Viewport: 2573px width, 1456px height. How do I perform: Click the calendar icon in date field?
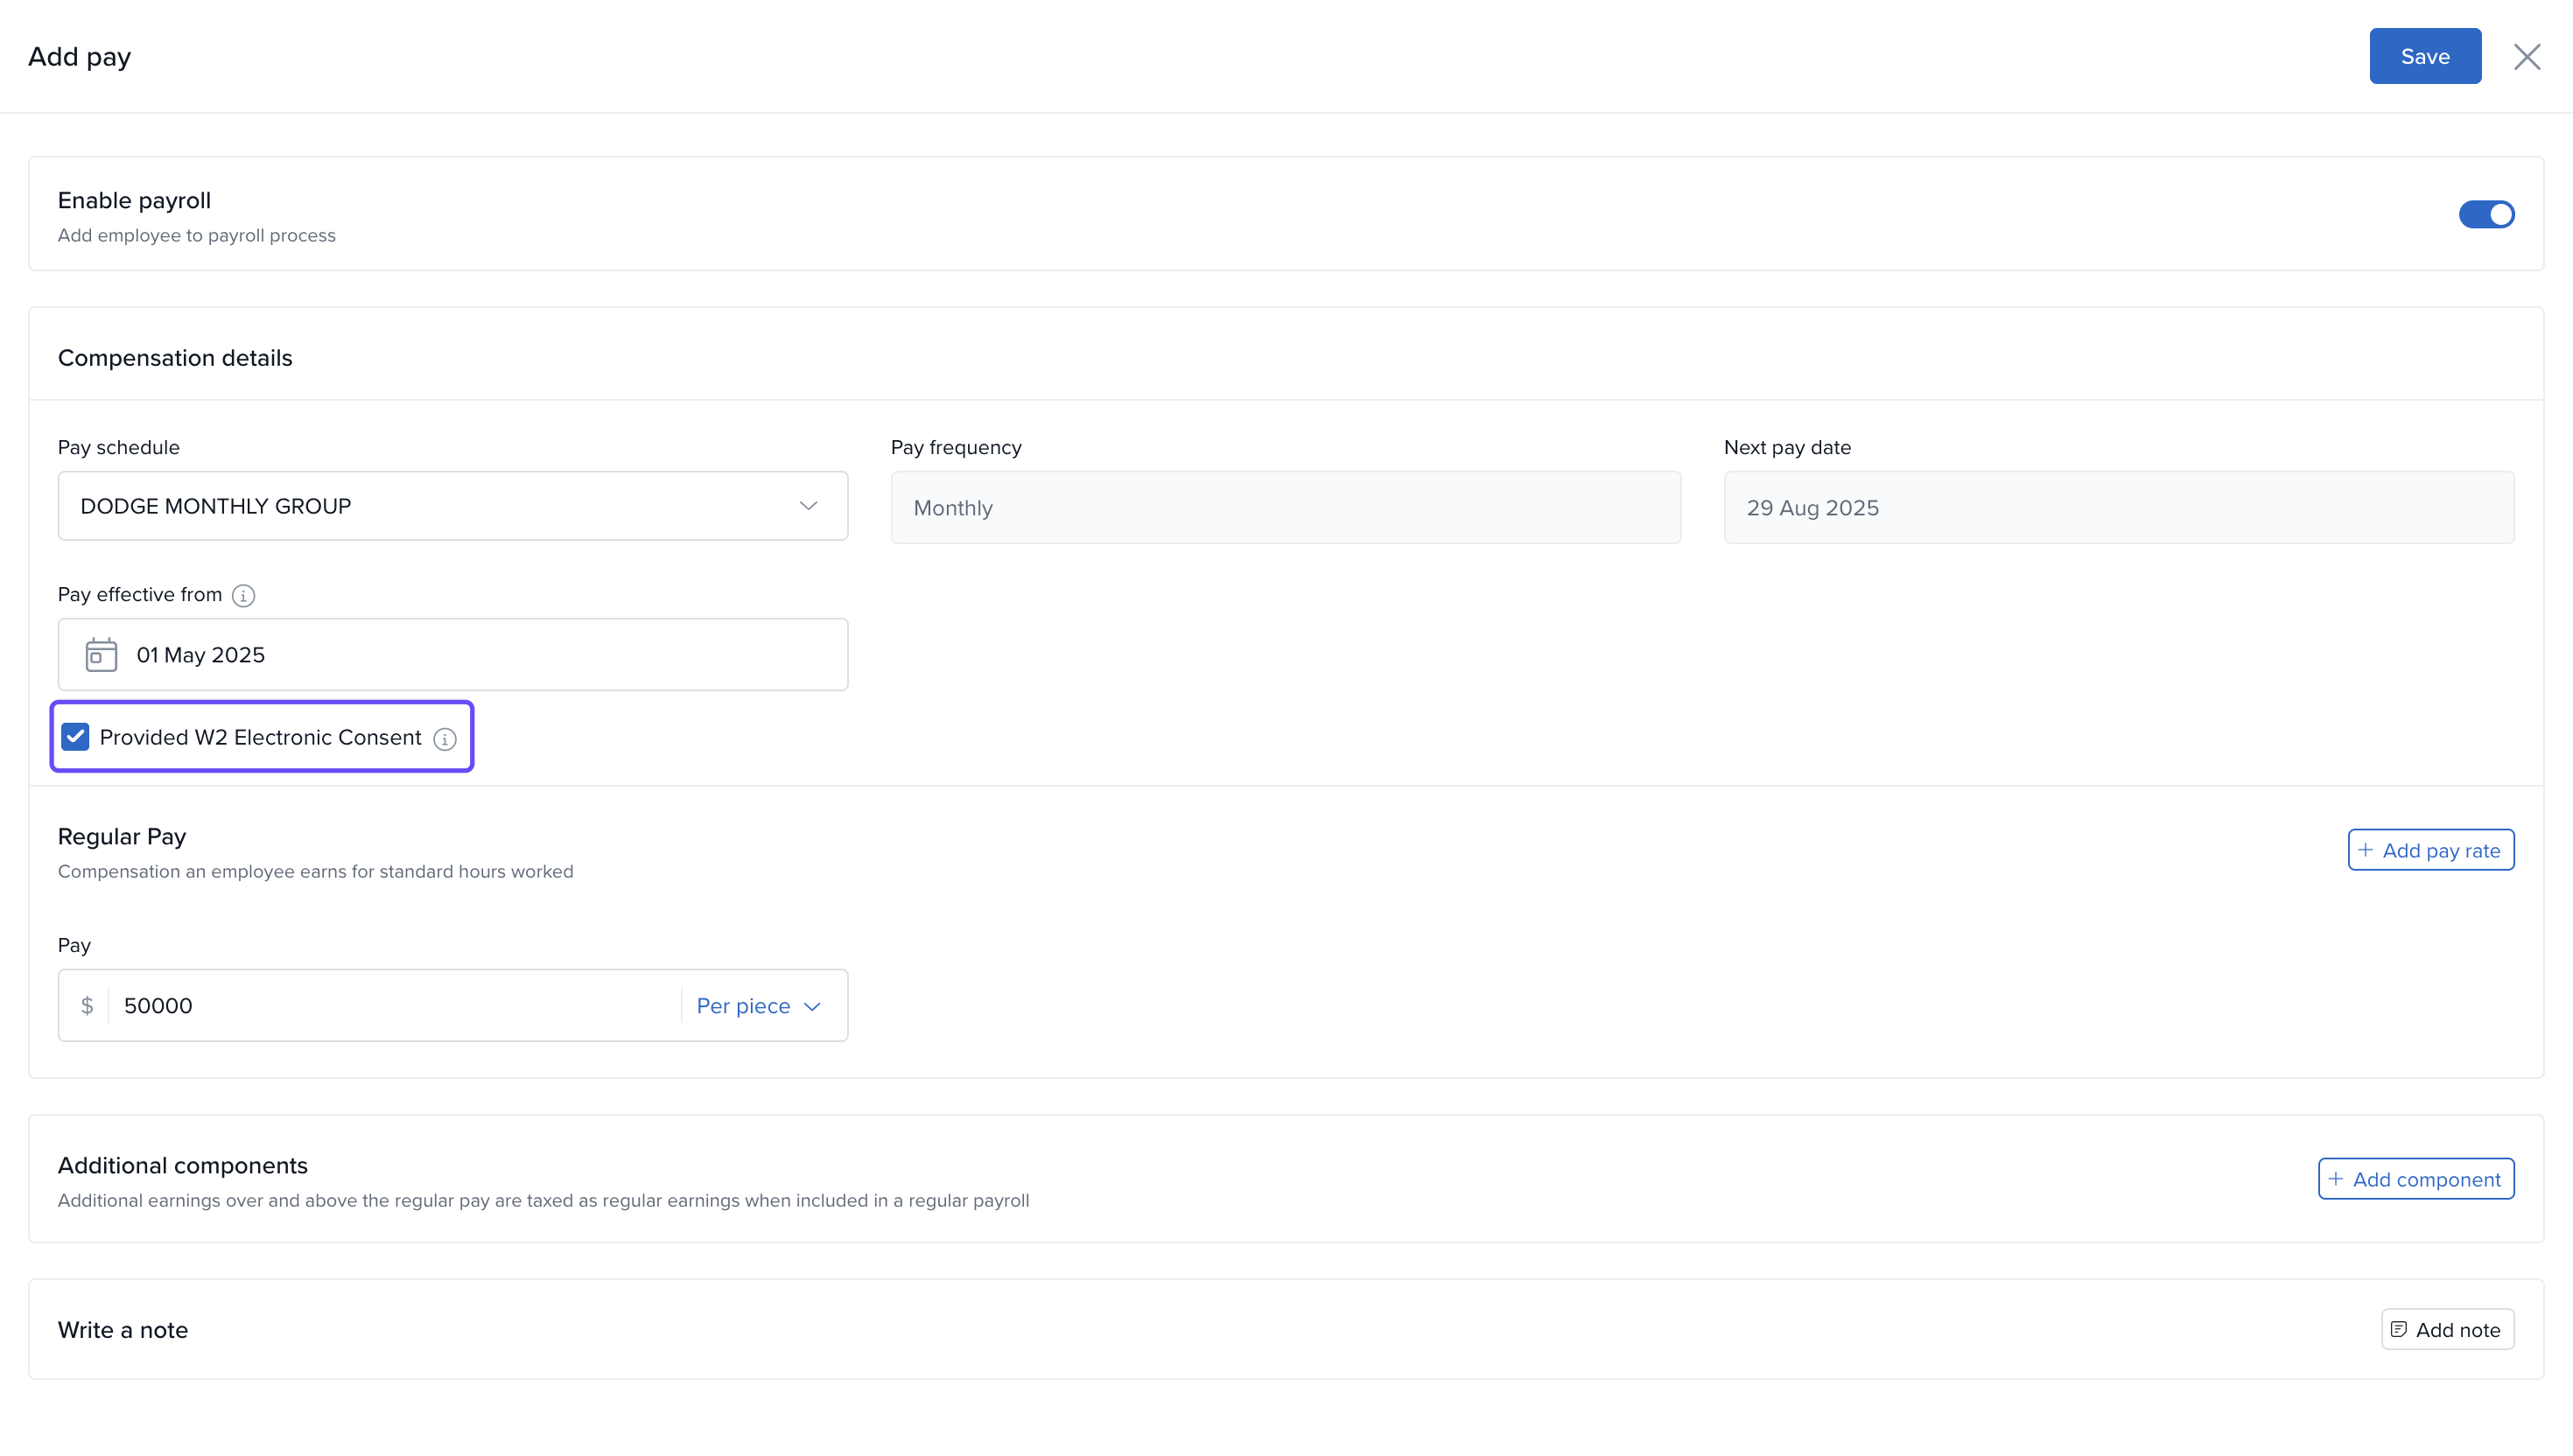[101, 655]
